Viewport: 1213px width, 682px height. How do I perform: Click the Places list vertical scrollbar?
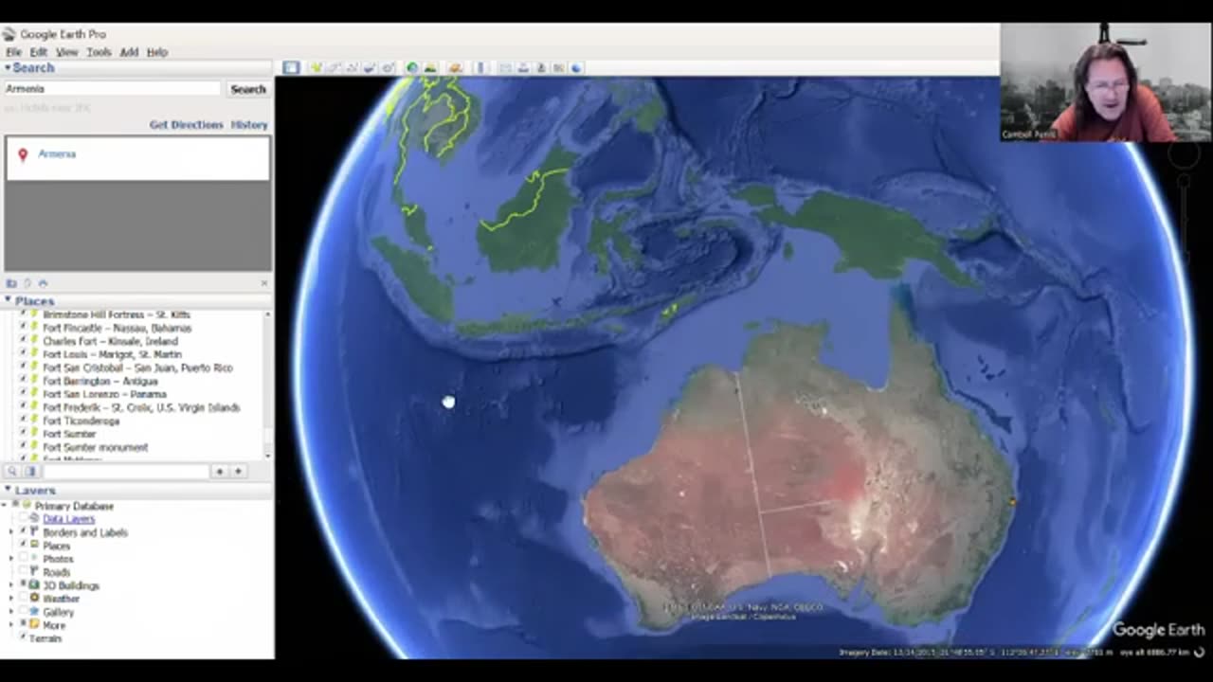pyautogui.click(x=267, y=384)
